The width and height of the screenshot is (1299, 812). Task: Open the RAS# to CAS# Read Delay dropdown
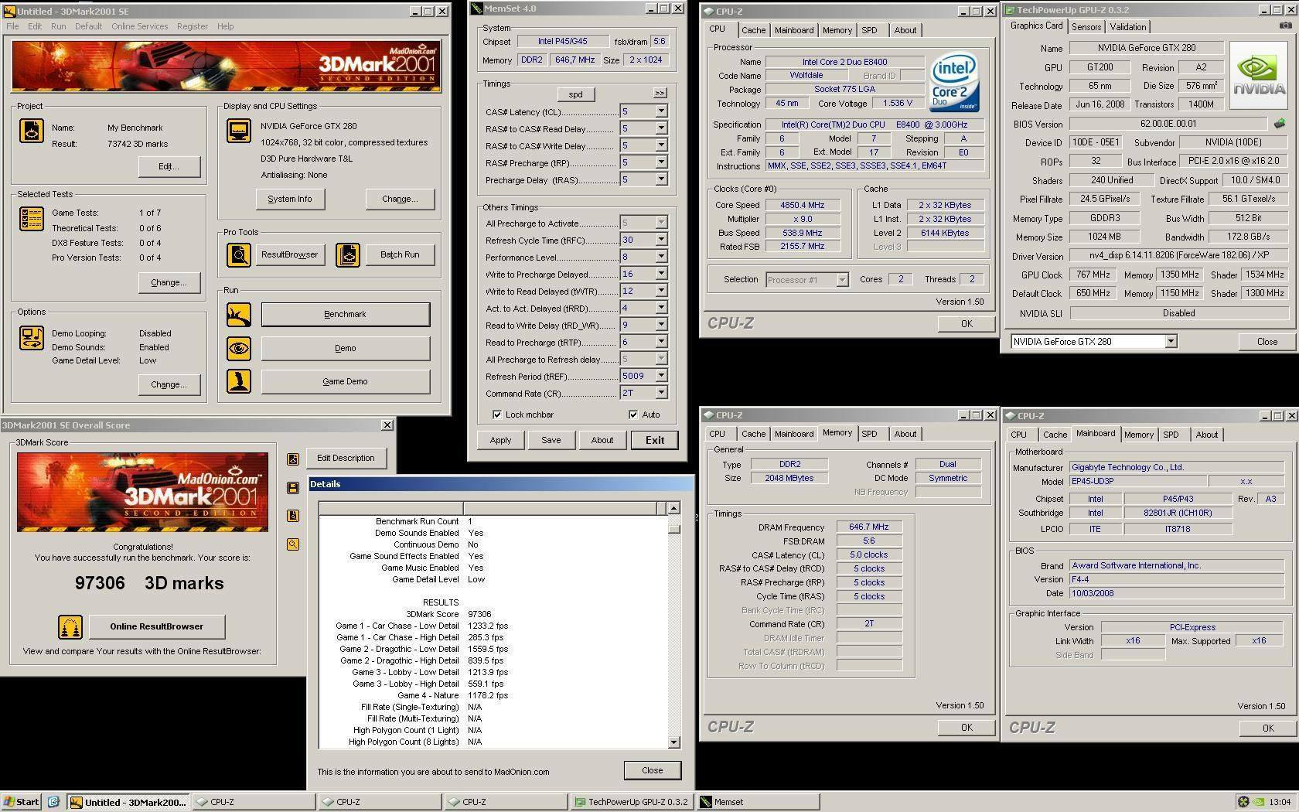click(x=661, y=128)
